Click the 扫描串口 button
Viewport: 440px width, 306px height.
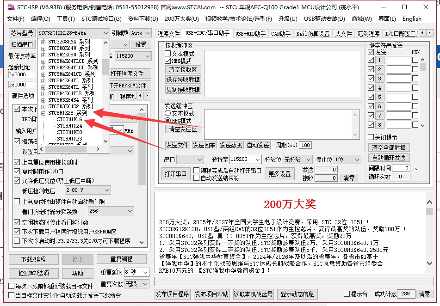pyautogui.click(x=22, y=44)
